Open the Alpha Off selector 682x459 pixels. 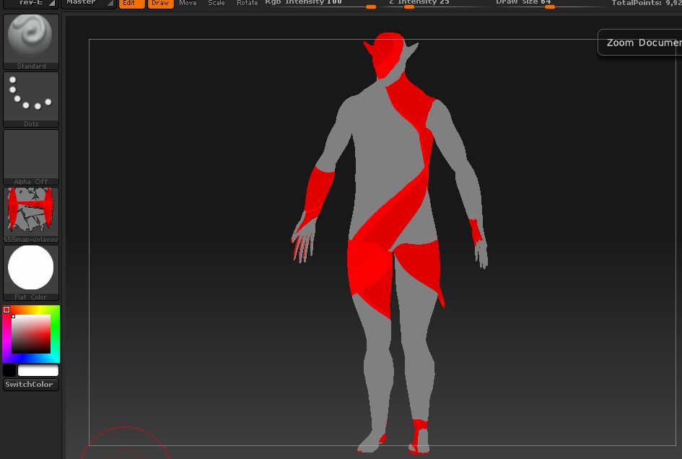coord(31,156)
